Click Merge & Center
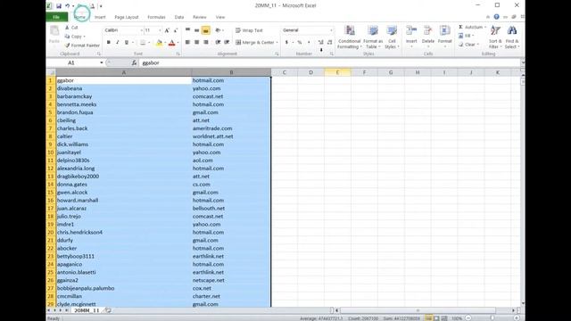 coord(254,43)
